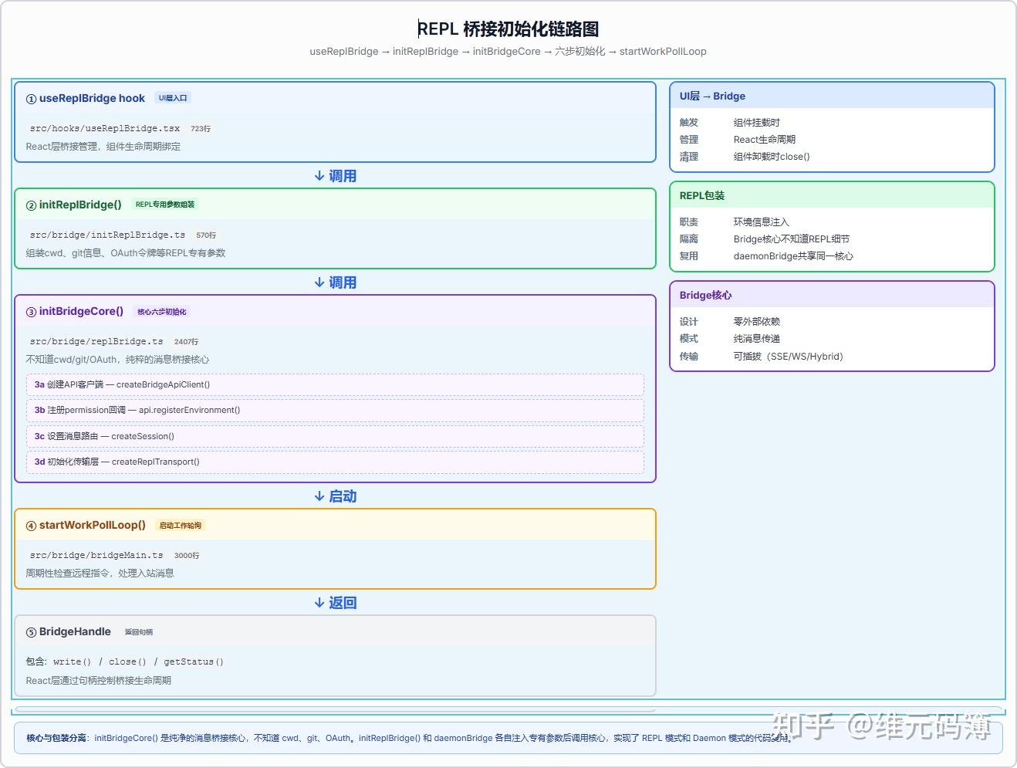The image size is (1017, 768).
Task: Select the text "不知道cwd/git/OAuth，纯粹的消息桥接核心"
Action: point(117,360)
